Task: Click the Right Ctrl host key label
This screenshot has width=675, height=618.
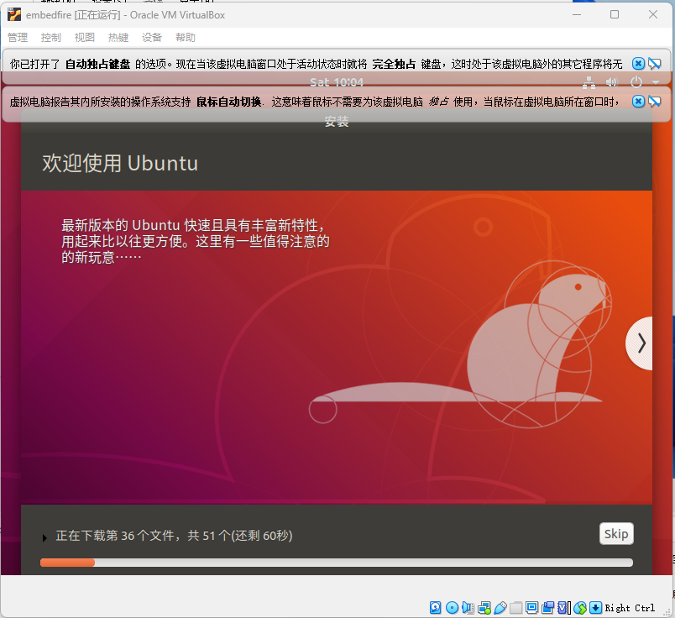Action: [x=630, y=608]
